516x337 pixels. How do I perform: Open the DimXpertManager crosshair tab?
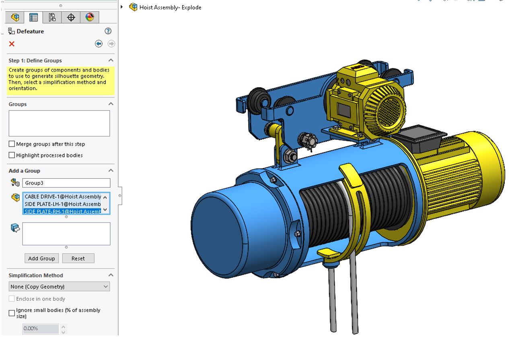(x=71, y=17)
